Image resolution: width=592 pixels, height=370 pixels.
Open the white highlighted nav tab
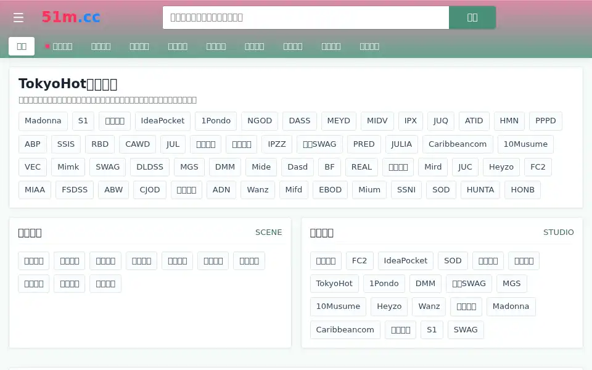point(22,46)
